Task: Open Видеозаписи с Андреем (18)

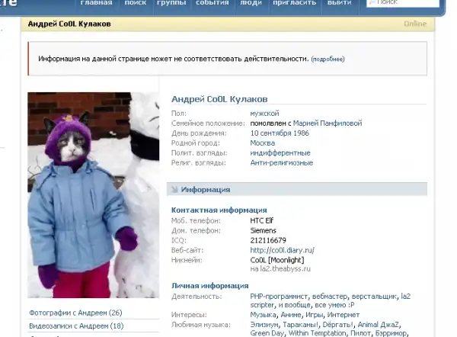Action: [x=75, y=326]
